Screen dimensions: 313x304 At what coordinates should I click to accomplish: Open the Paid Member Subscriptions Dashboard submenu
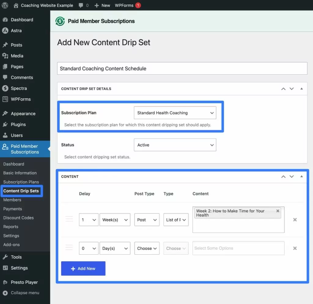[13, 164]
